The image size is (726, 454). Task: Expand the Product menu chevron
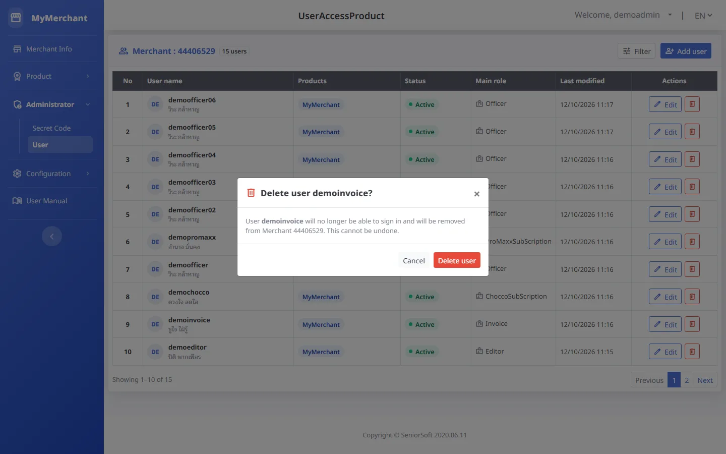pyautogui.click(x=88, y=76)
